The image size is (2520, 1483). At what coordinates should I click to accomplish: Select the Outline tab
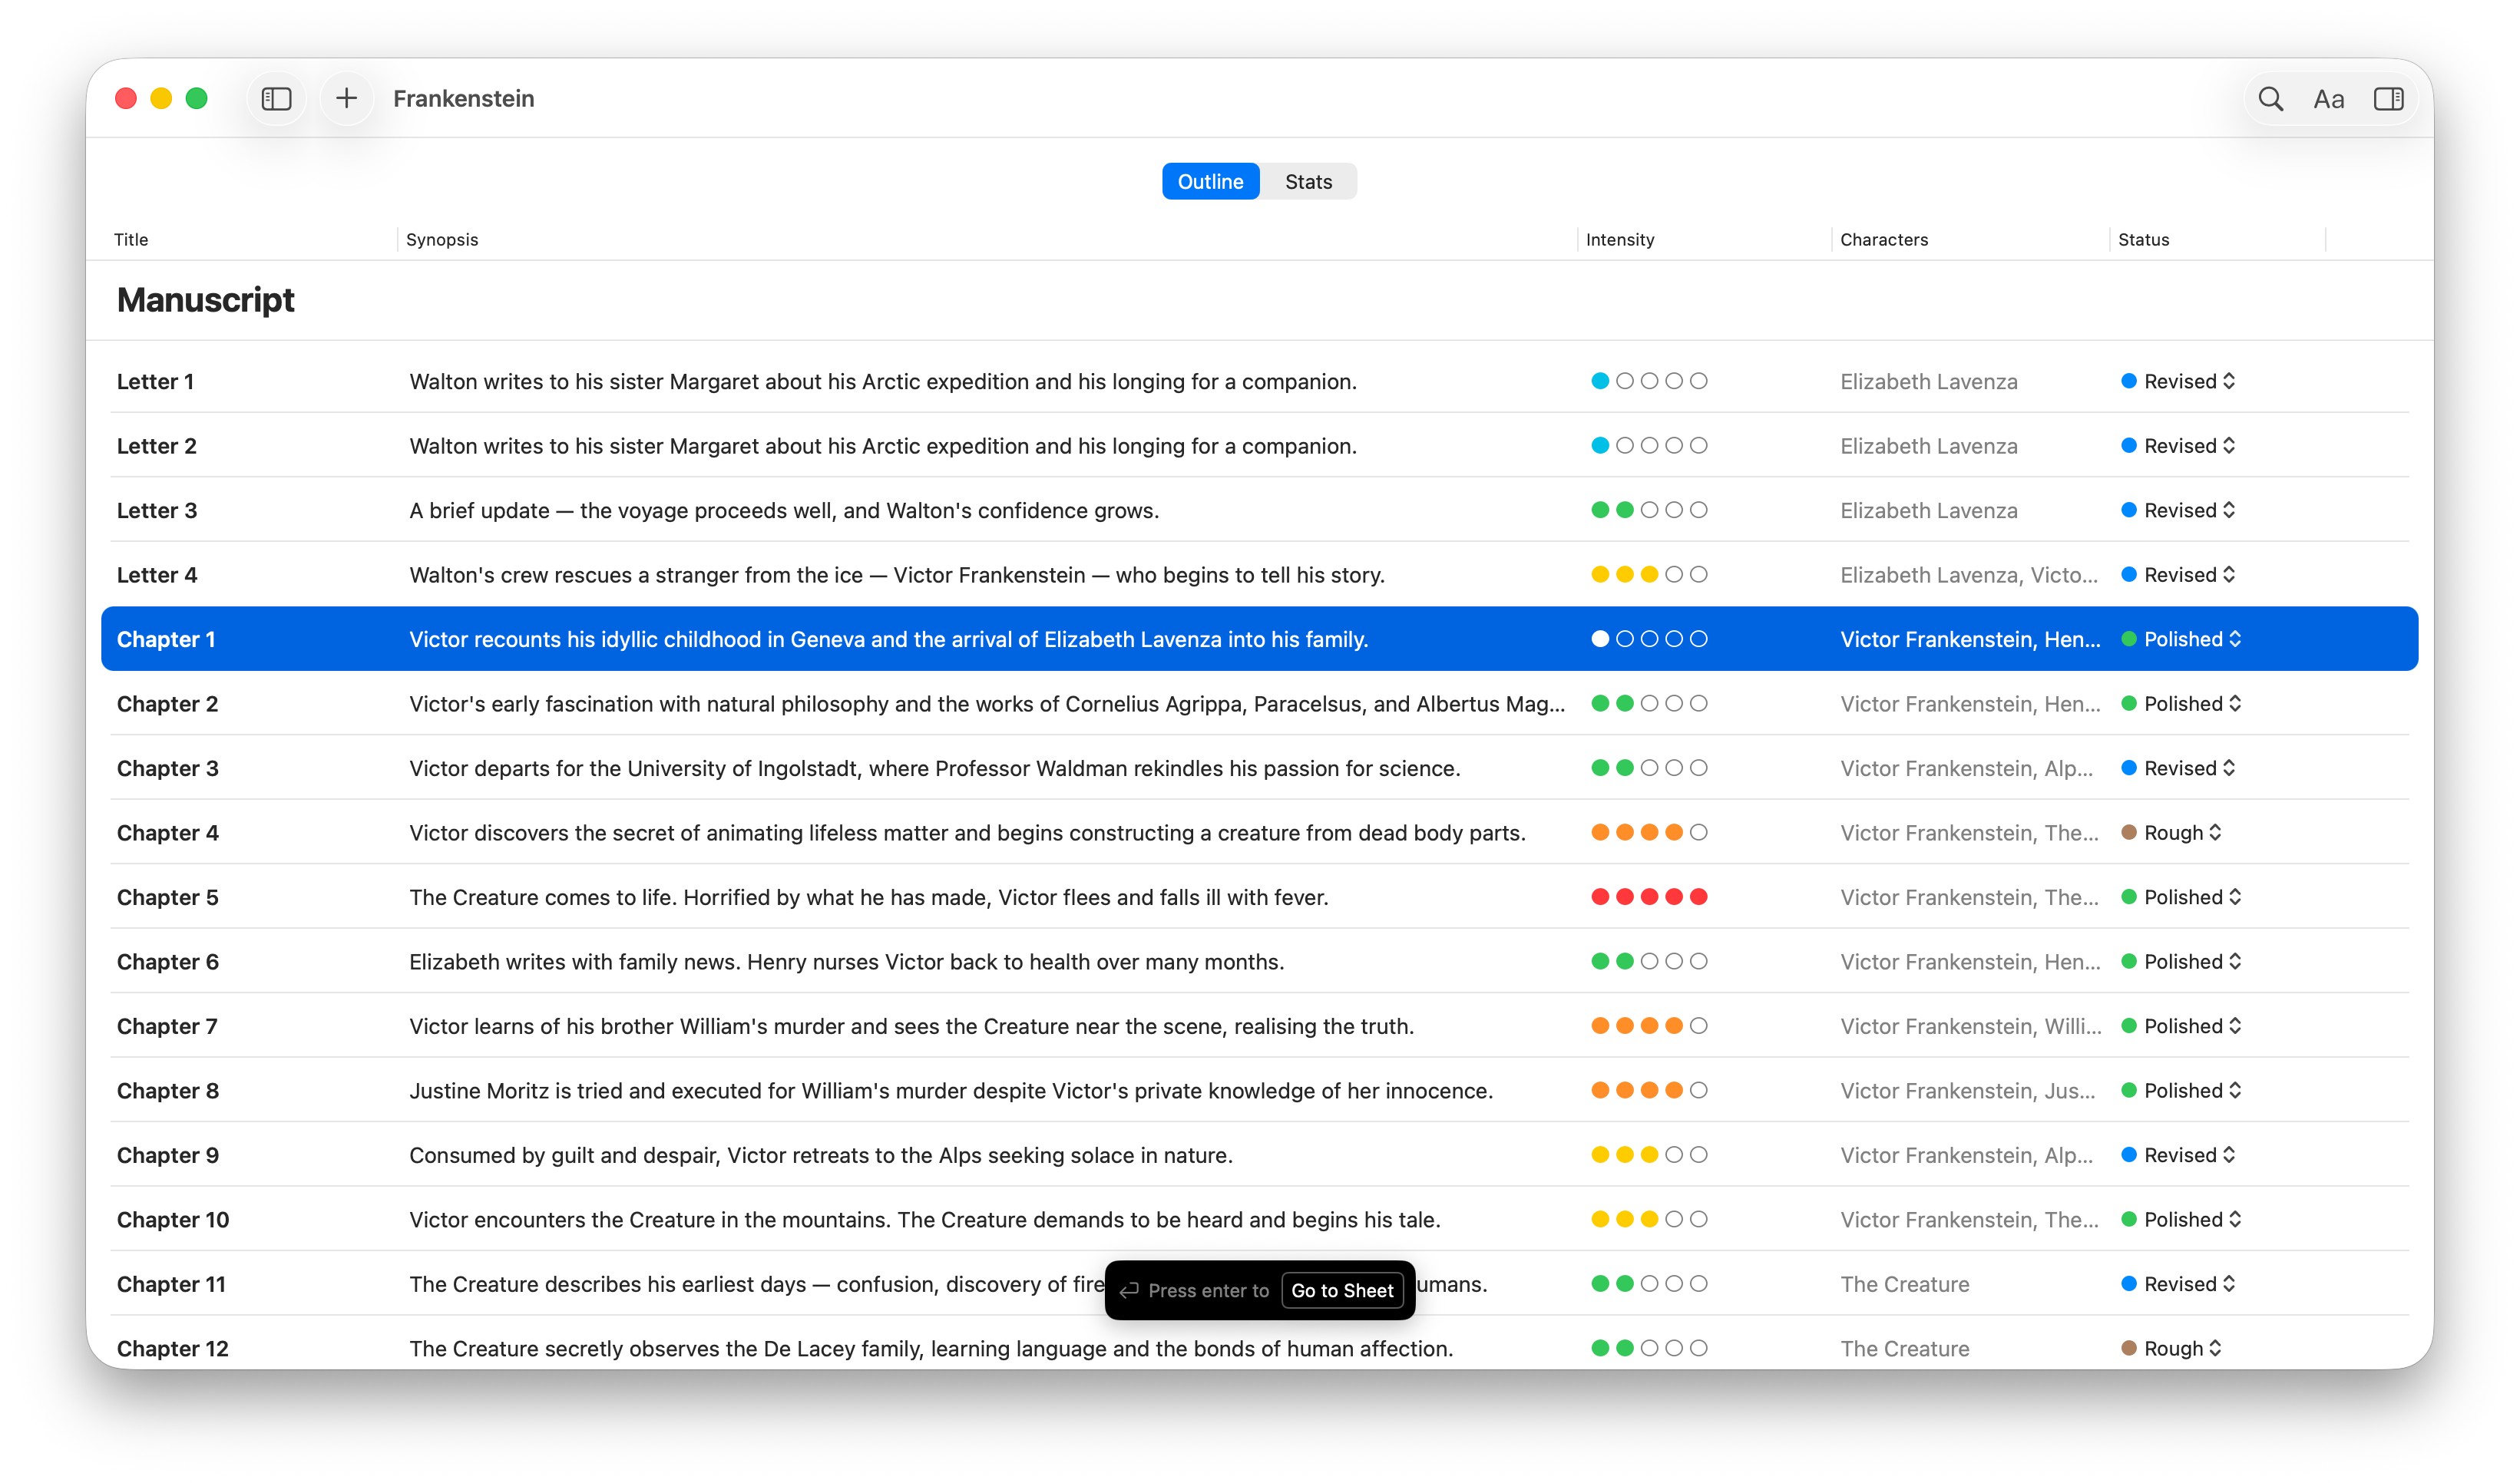pyautogui.click(x=1210, y=181)
